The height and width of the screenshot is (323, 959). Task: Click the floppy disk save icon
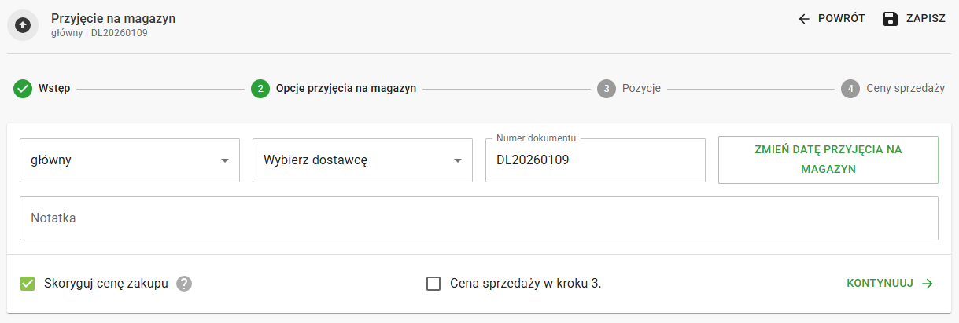coord(891,19)
